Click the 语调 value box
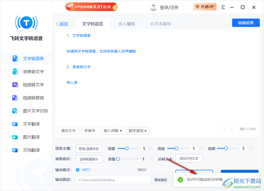This screenshot has width=264, height=191. coord(243,148)
